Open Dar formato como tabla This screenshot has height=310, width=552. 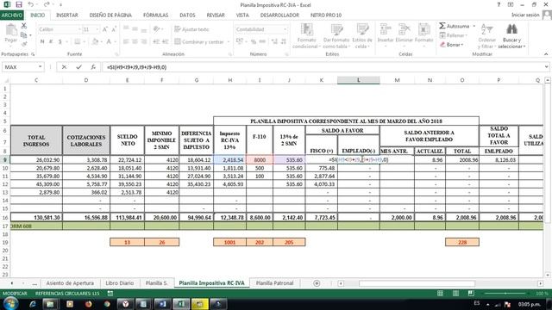[336, 36]
